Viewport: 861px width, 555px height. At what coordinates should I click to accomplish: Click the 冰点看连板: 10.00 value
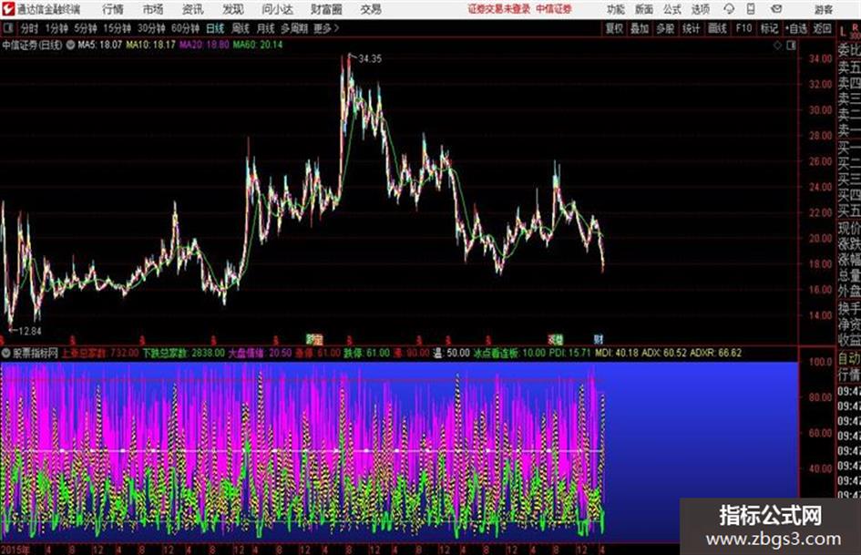click(509, 353)
